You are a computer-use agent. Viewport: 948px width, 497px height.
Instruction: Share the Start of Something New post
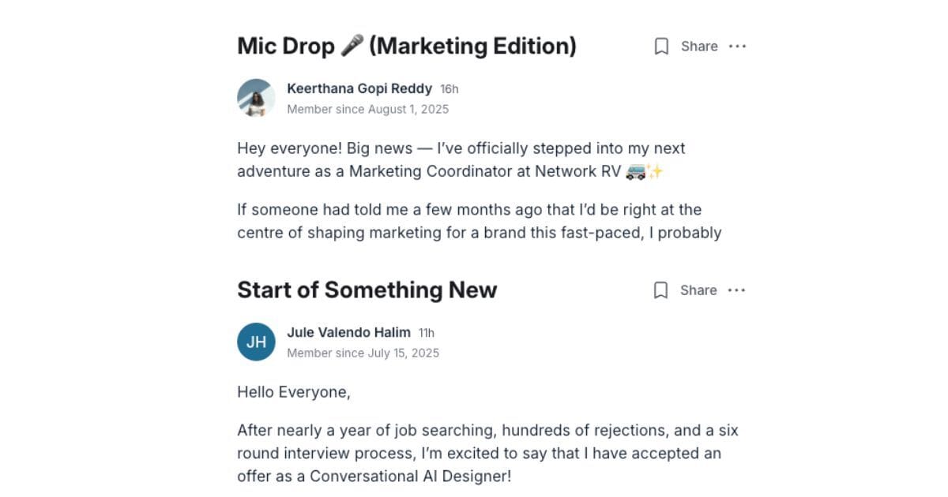coord(698,290)
